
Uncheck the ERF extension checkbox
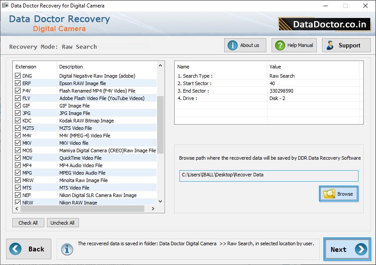tap(18, 83)
